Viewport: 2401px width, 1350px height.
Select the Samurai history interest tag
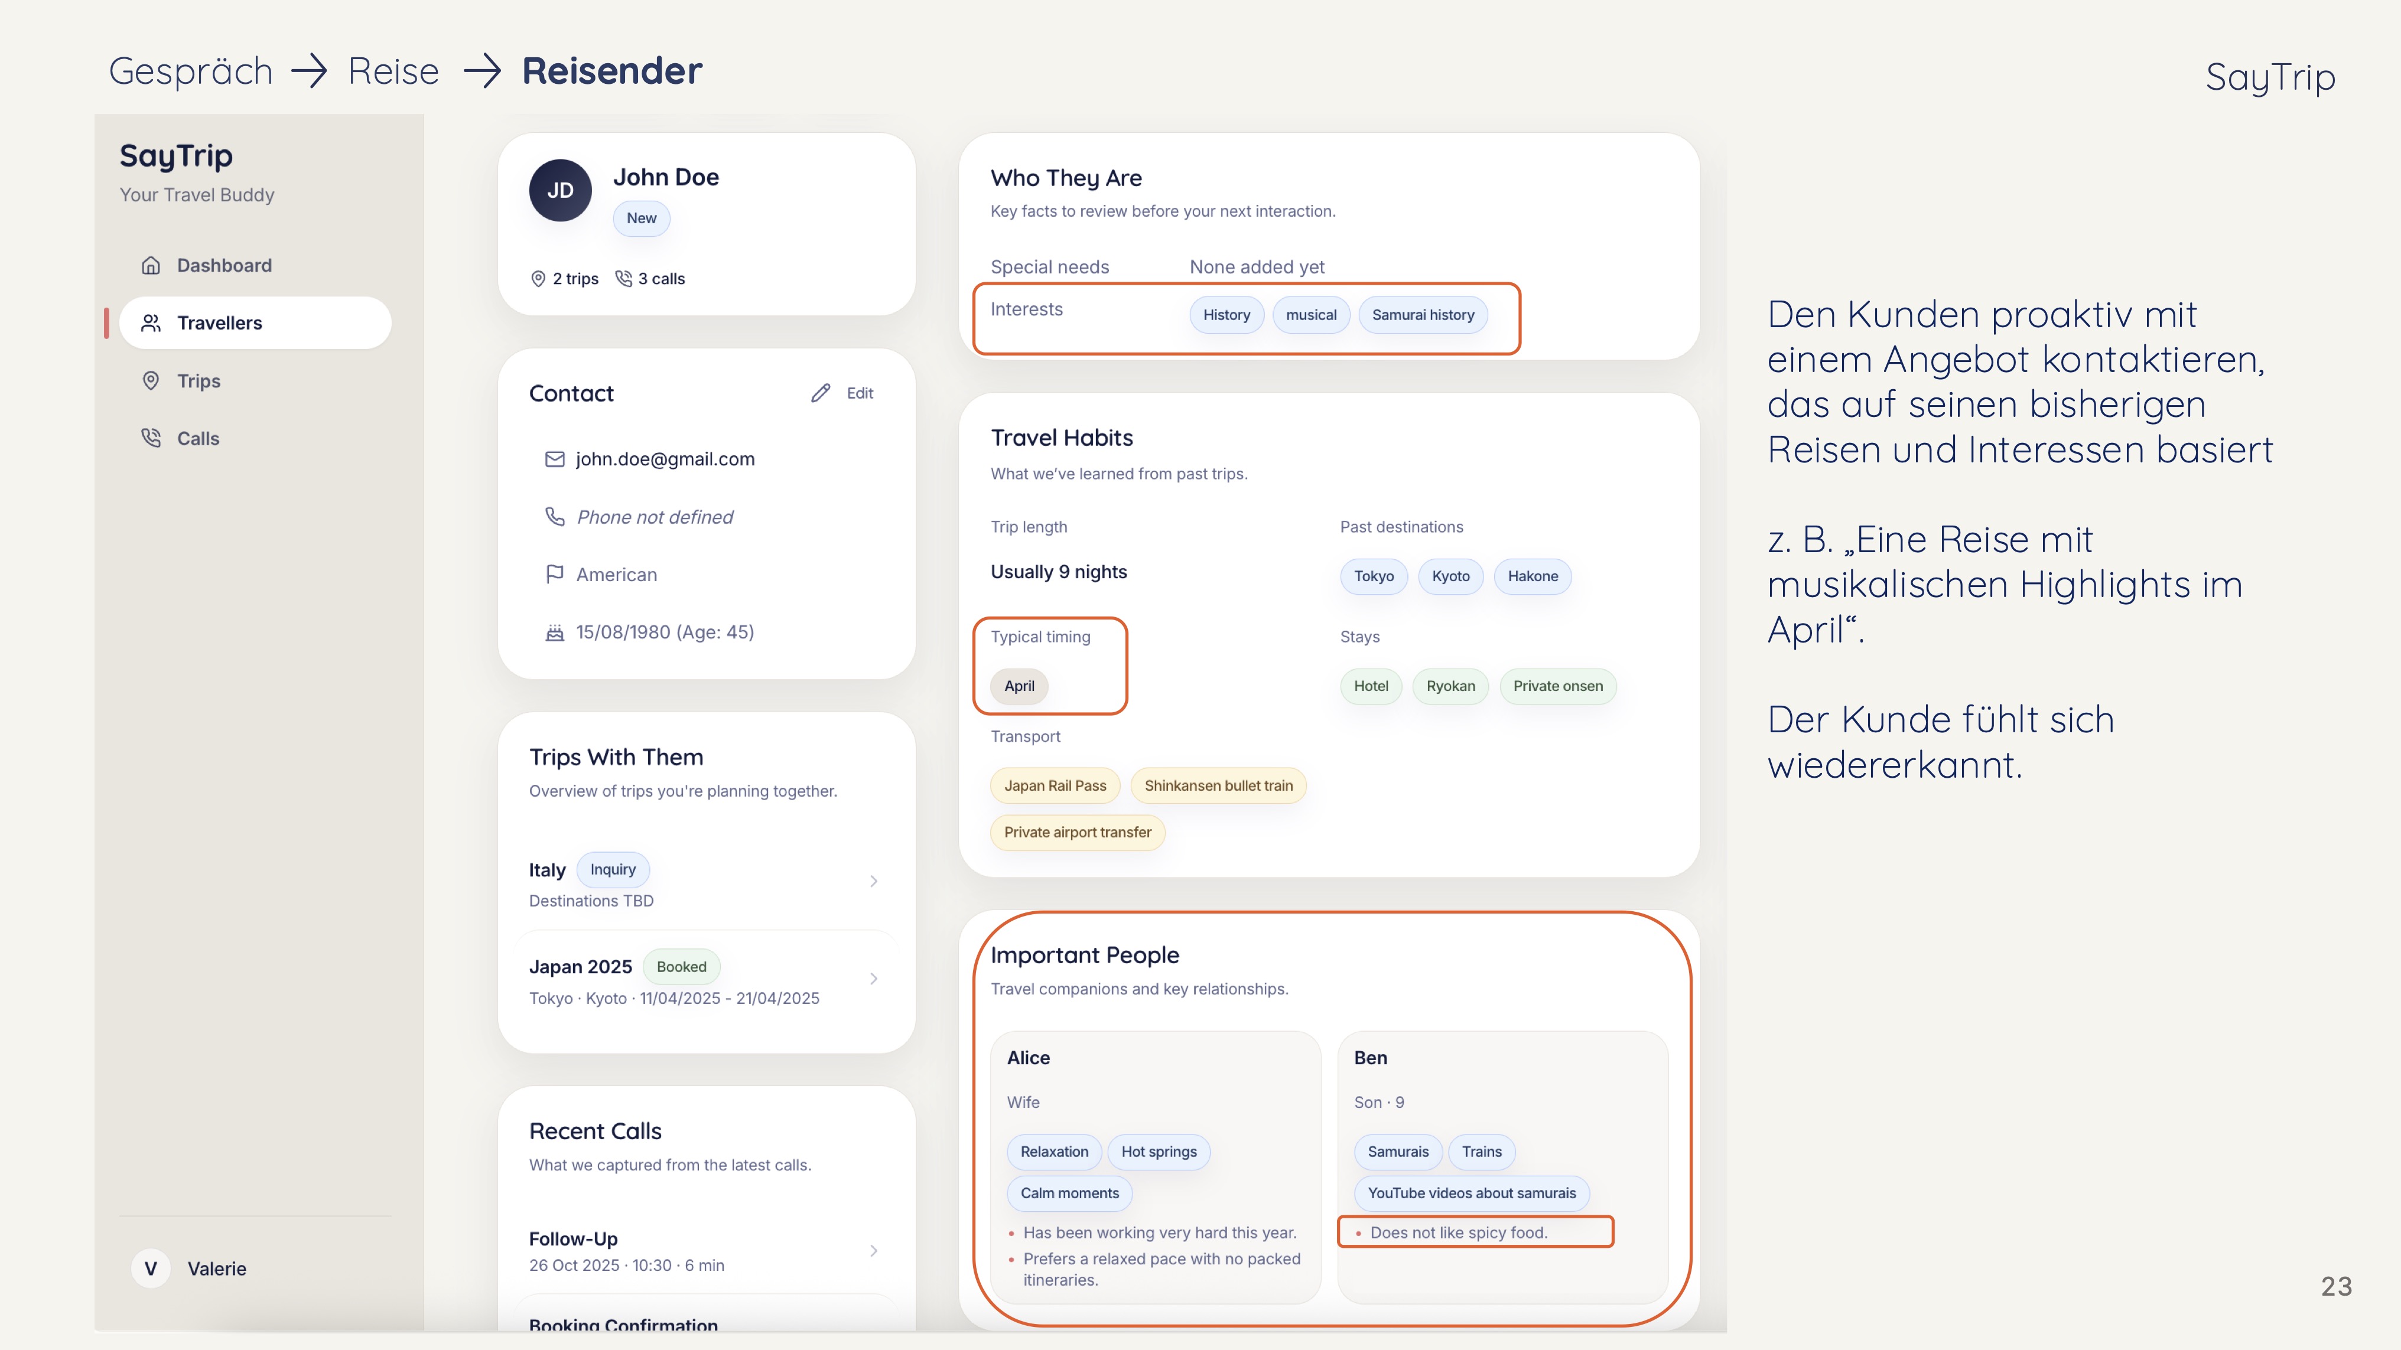click(1422, 315)
